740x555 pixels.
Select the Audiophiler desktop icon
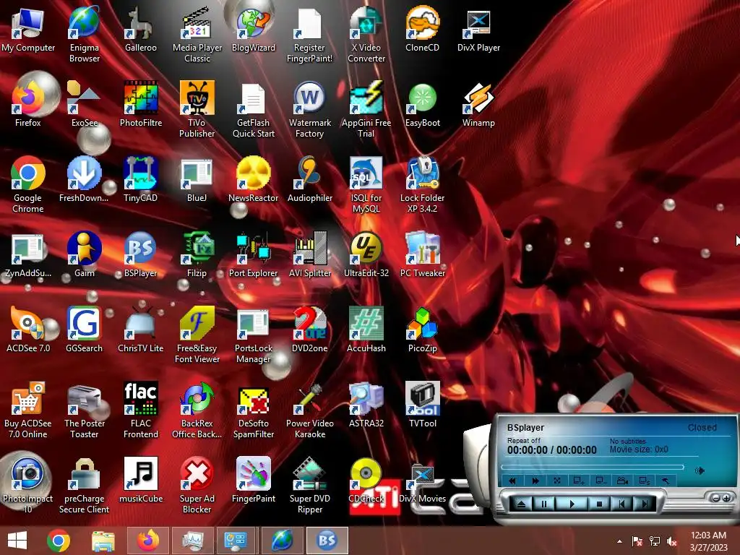click(309, 180)
